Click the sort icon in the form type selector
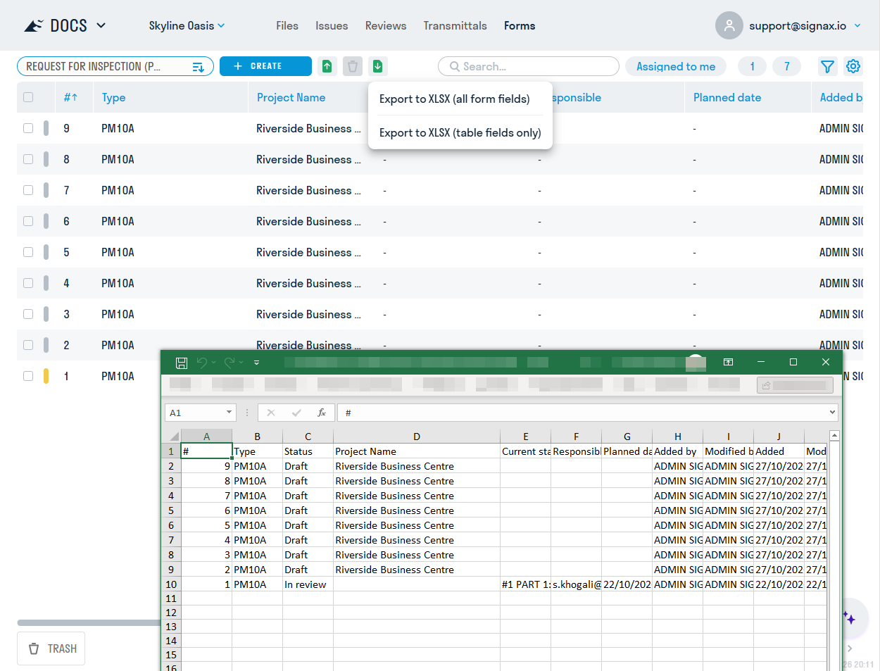 coord(199,67)
